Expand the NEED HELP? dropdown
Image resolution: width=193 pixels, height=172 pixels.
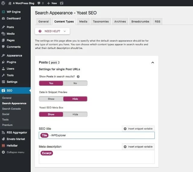pos(52,31)
